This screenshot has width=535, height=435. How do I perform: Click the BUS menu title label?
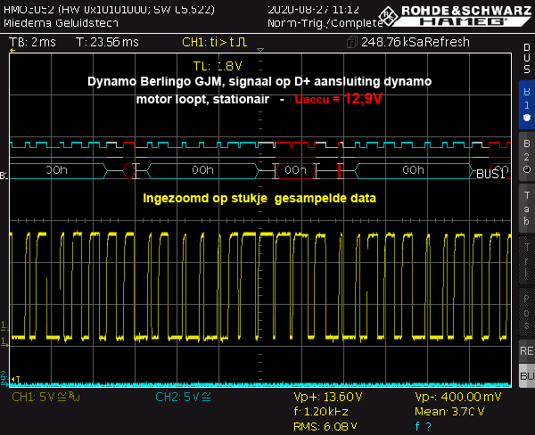click(x=527, y=58)
